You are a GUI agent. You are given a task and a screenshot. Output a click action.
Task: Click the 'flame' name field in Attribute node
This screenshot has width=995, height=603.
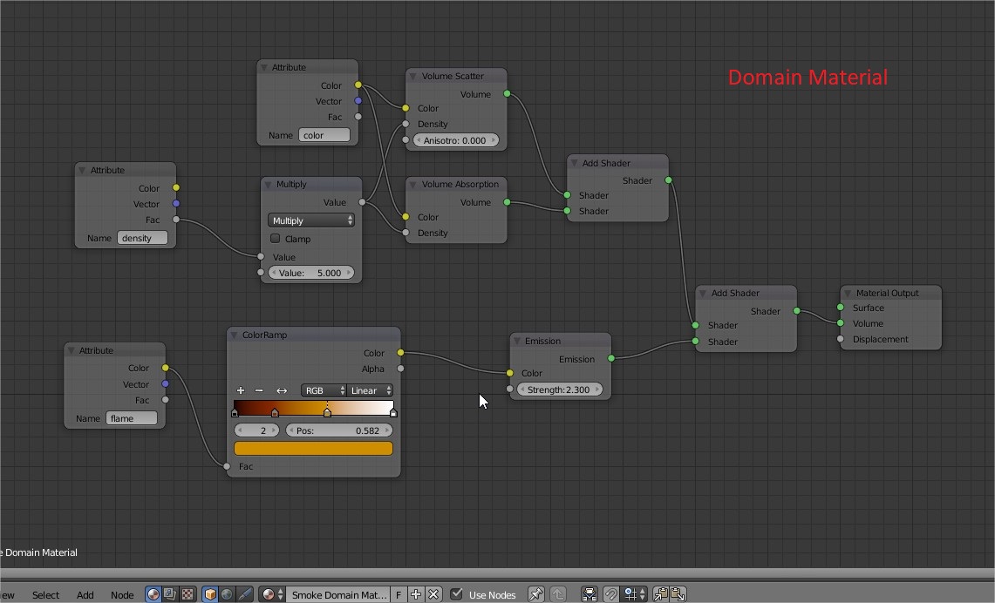(132, 418)
